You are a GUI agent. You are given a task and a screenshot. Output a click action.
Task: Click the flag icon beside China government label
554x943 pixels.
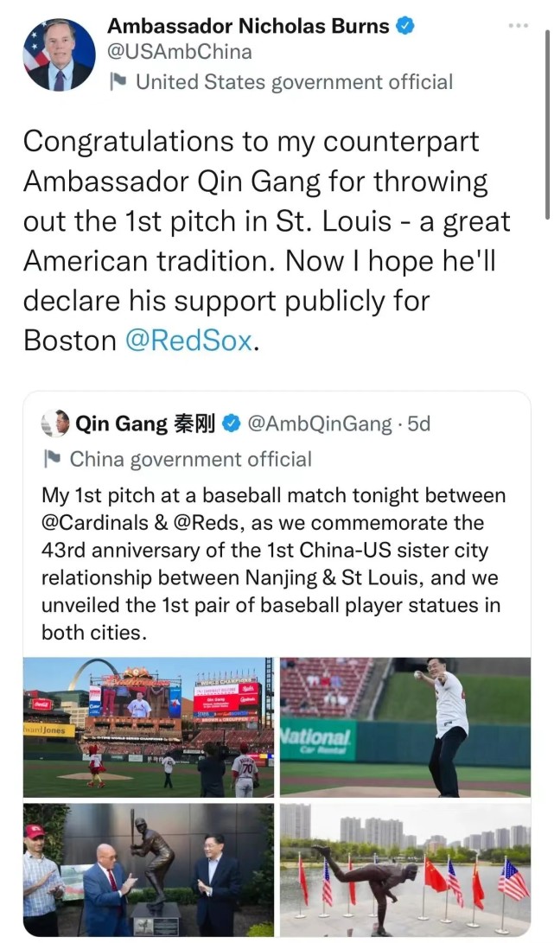(52, 459)
